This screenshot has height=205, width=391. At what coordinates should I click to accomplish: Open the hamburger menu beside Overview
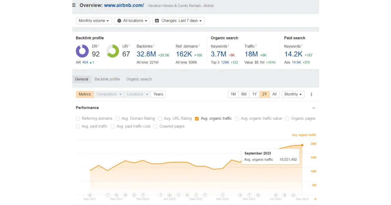tap(74, 5)
